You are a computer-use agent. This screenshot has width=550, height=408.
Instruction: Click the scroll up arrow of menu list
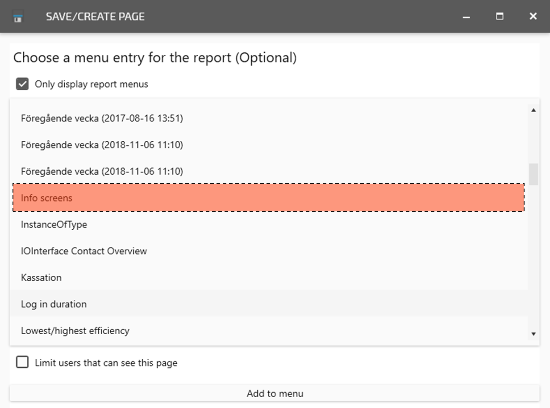pyautogui.click(x=533, y=110)
